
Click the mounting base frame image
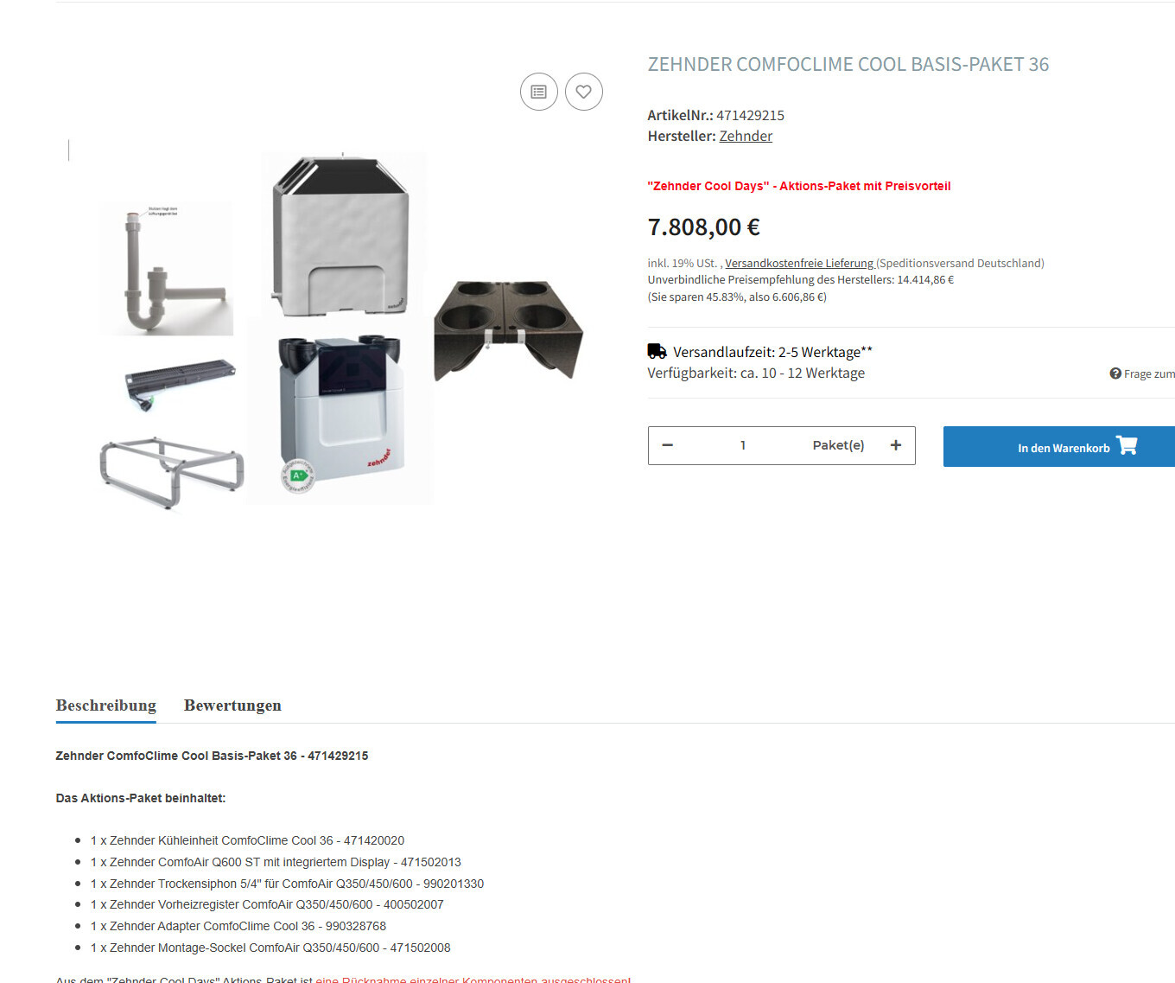(x=171, y=472)
